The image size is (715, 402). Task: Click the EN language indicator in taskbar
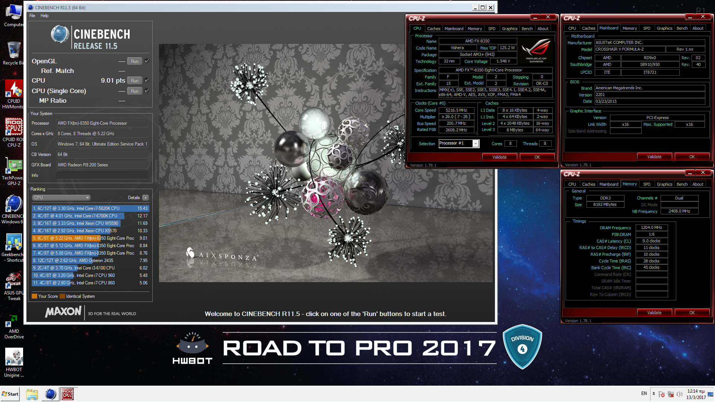[644, 393]
